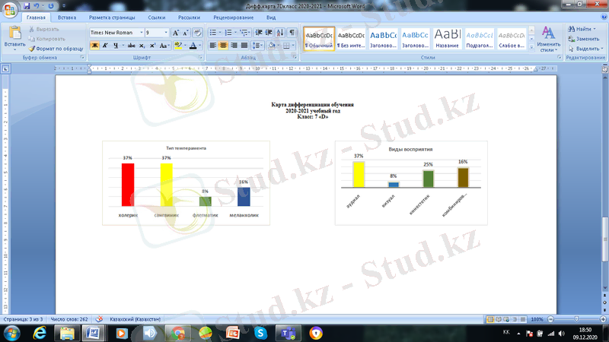Save document from quick access toolbar
Viewport: 609px width, 342px height.
tap(27, 6)
